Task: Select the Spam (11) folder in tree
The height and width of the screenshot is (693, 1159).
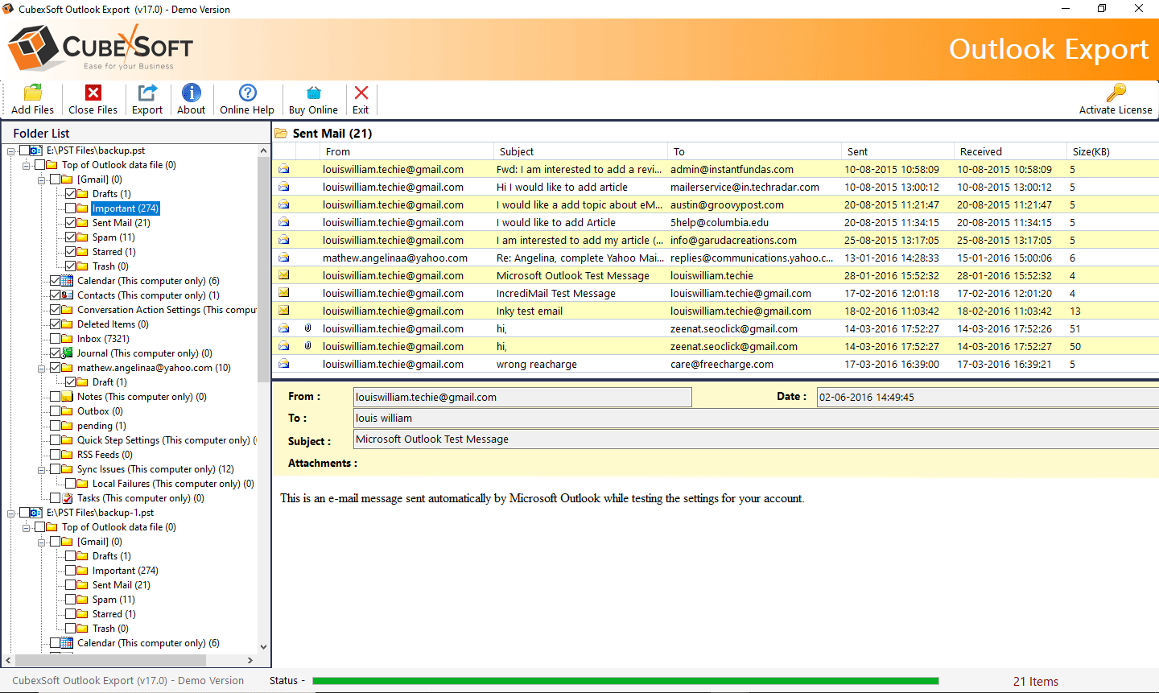Action: click(113, 237)
